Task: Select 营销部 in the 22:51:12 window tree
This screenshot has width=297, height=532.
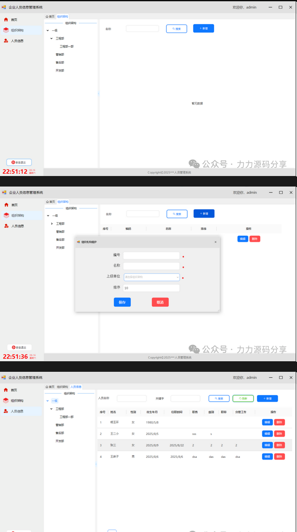Action: click(60, 54)
